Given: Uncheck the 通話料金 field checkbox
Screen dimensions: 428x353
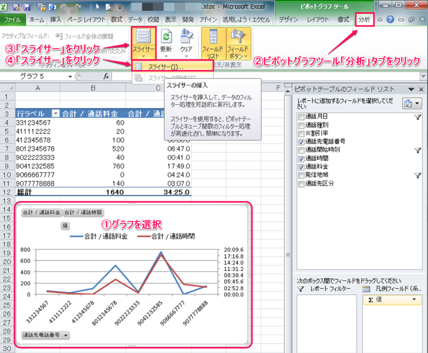Looking at the screenshot, I should pos(302,167).
